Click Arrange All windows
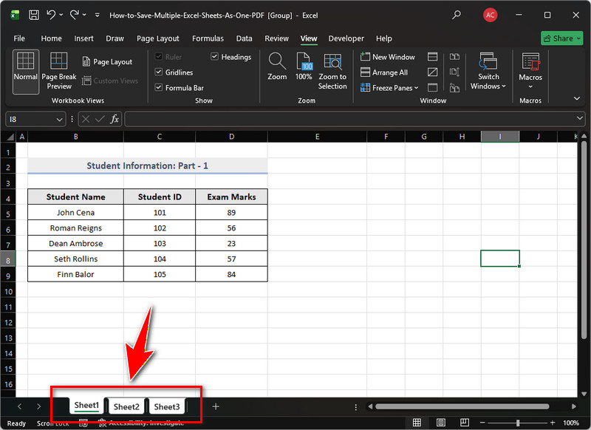 [x=384, y=72]
